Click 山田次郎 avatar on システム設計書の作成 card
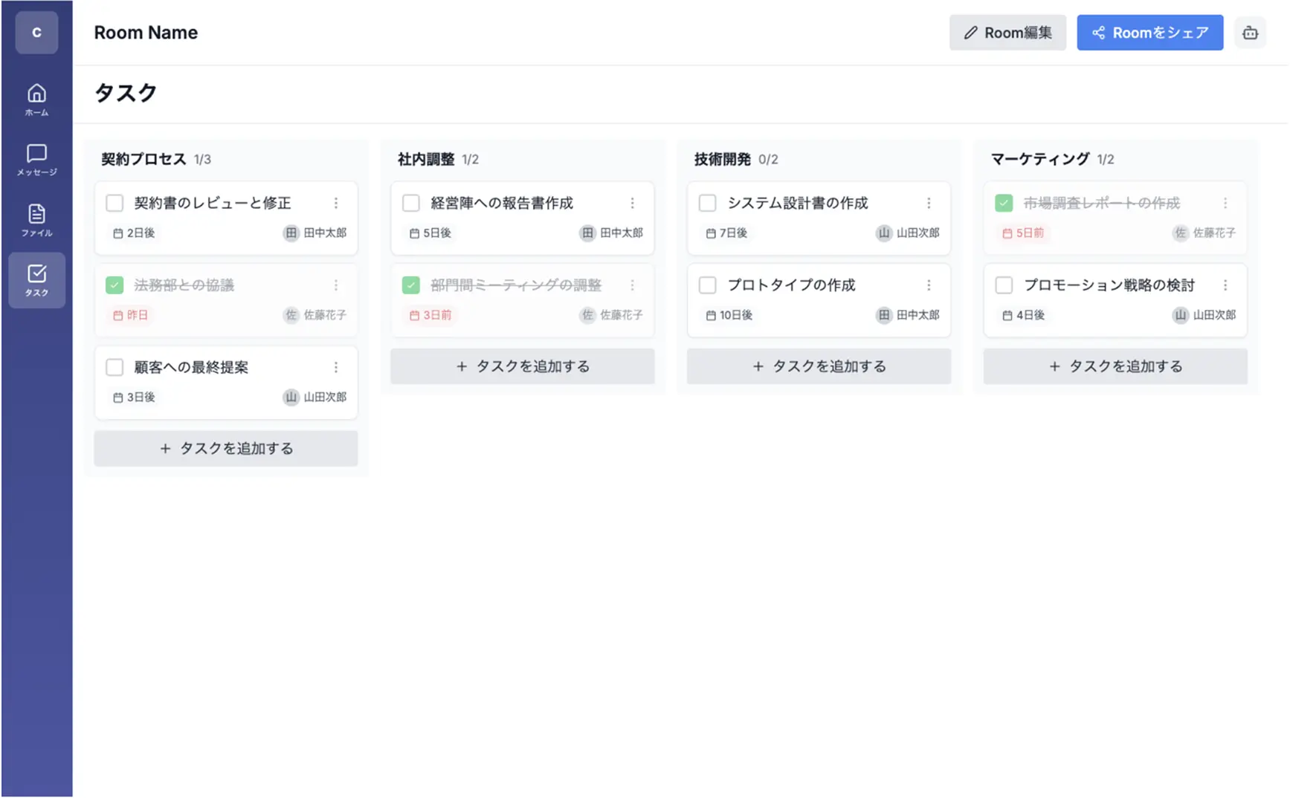This screenshot has height=798, width=1290. coord(883,233)
